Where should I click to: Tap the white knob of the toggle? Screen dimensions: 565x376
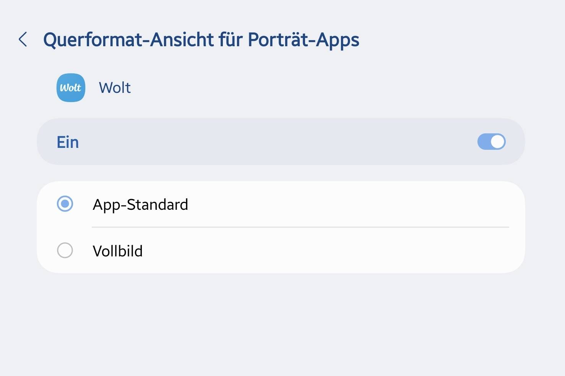pos(497,142)
